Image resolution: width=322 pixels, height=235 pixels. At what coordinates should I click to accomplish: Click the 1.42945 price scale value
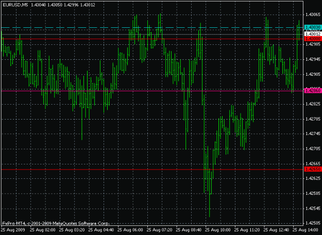pyautogui.click(x=313, y=59)
